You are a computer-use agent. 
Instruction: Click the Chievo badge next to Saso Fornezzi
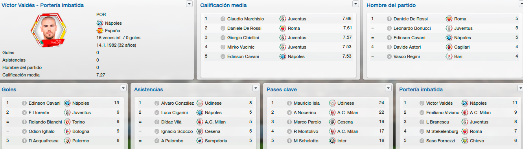point(464,141)
